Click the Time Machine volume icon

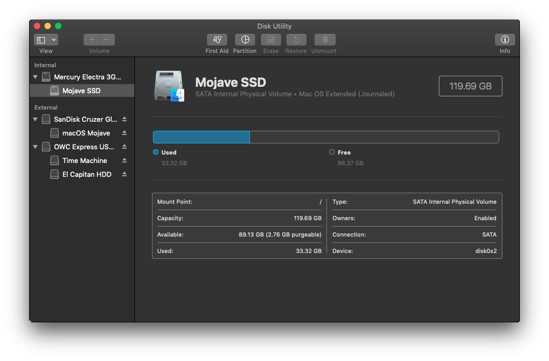[55, 161]
